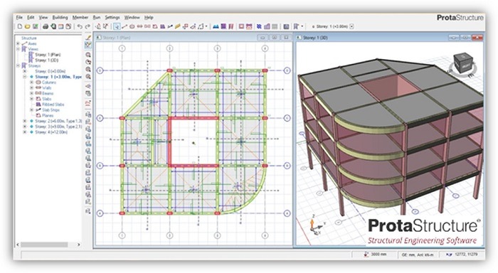498x273 pixels.
Task: Expand the Columns tree node
Action: pyautogui.click(x=31, y=82)
